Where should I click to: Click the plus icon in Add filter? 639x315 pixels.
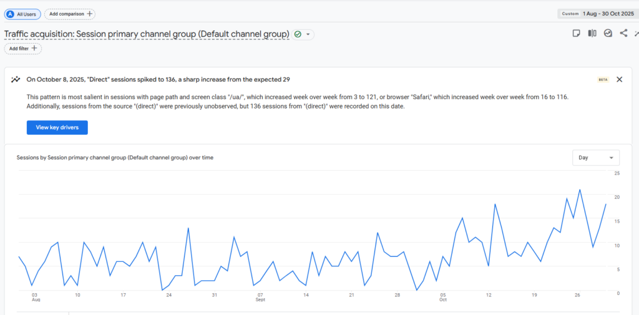pyautogui.click(x=34, y=49)
